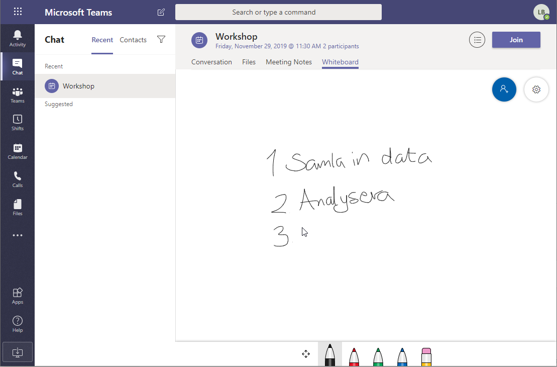
Task: Open the Activity feed in sidebar
Action: (x=18, y=38)
